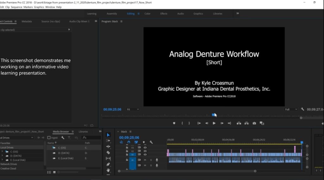Activate the Pen tool

pos(108,164)
